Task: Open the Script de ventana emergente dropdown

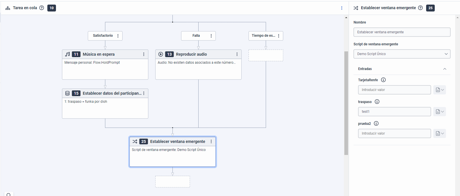Action: (x=402, y=54)
